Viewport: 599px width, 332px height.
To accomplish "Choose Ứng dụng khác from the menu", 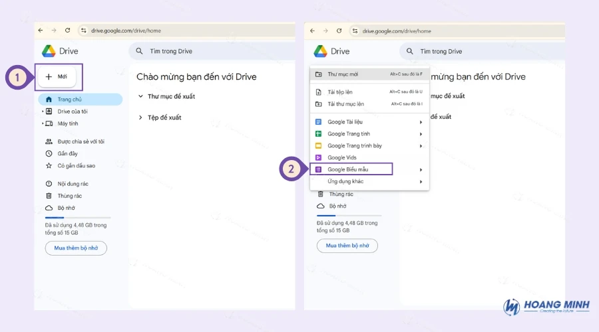I will (x=369, y=181).
